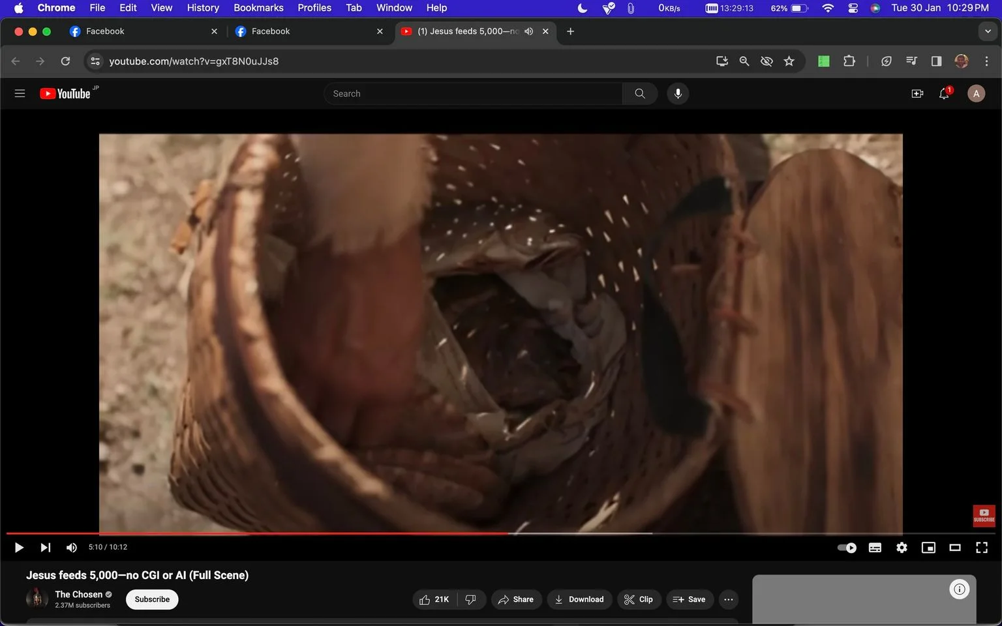This screenshot has height=626, width=1002.
Task: Open the player settings gear
Action: tap(902, 548)
